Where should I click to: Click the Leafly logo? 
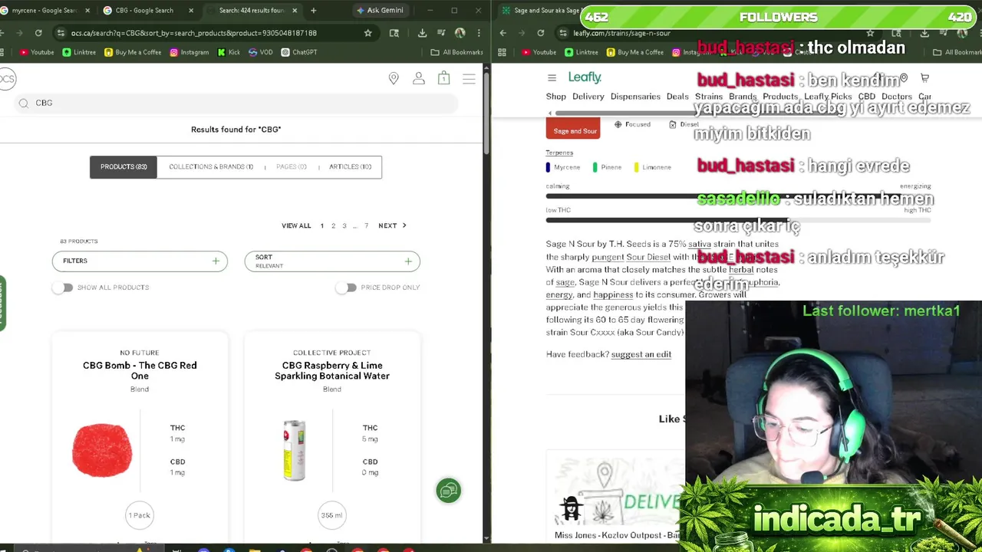[585, 77]
